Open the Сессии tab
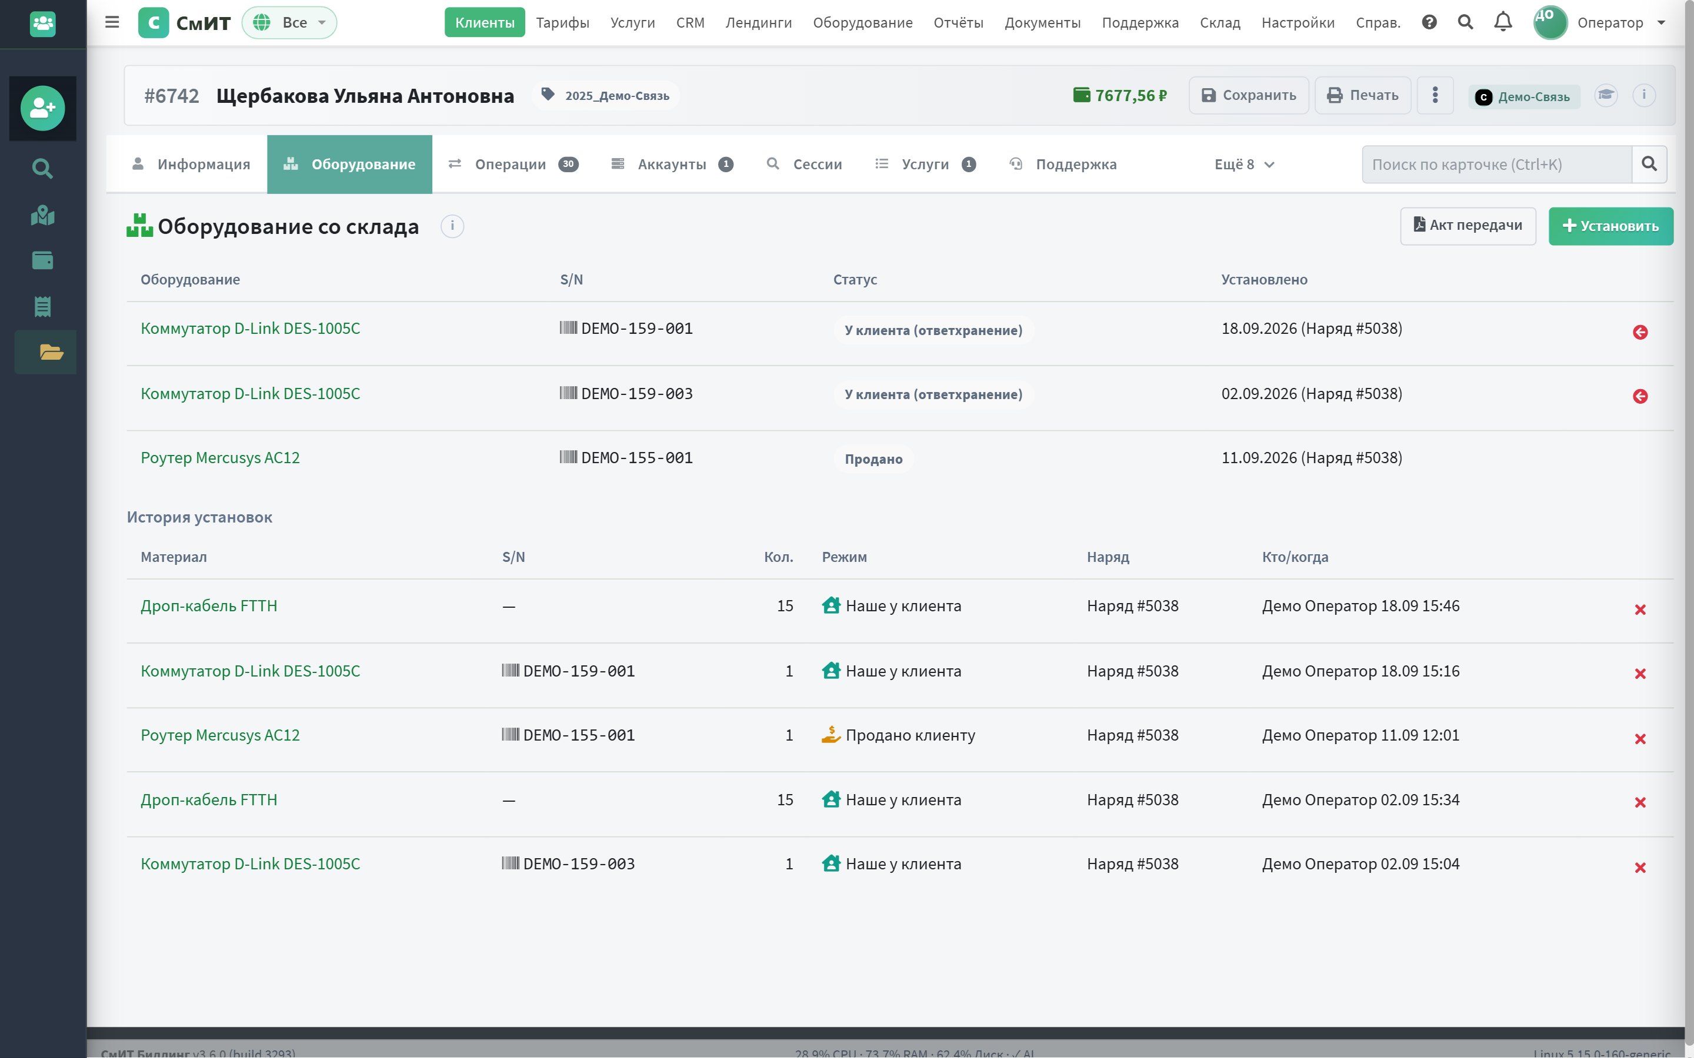1694x1058 pixels. 803,165
